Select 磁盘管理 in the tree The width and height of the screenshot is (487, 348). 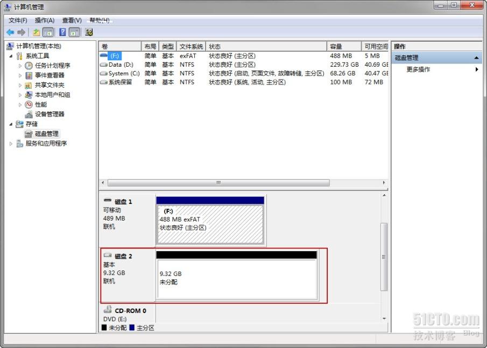(47, 134)
